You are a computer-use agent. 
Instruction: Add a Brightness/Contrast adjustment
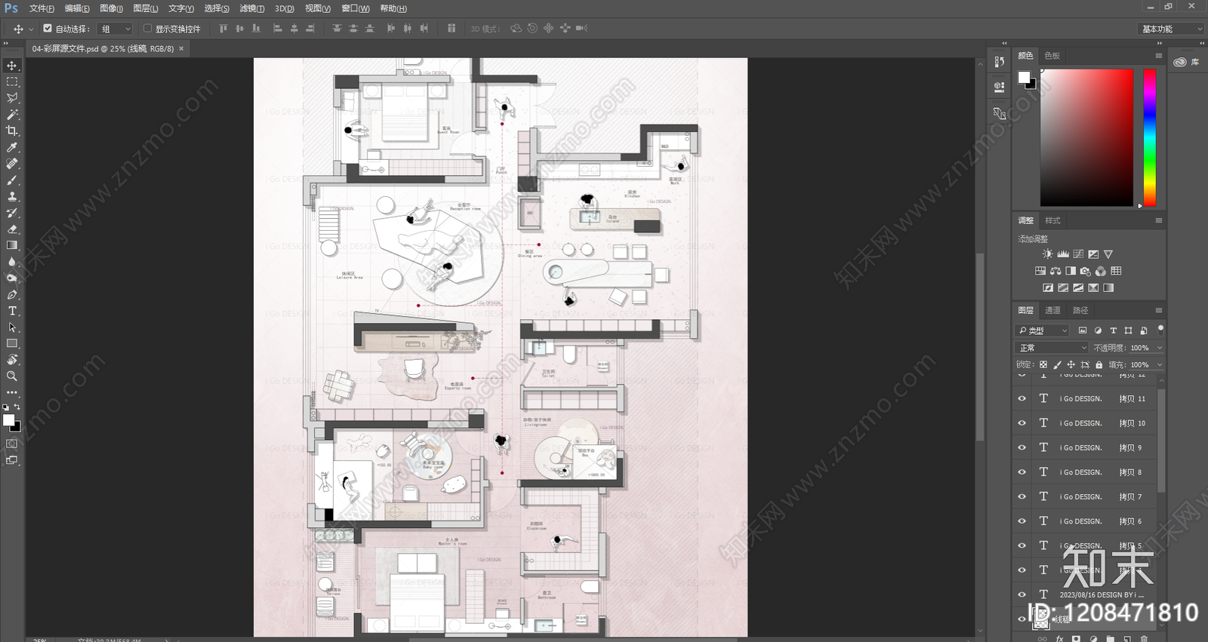[x=1047, y=254]
